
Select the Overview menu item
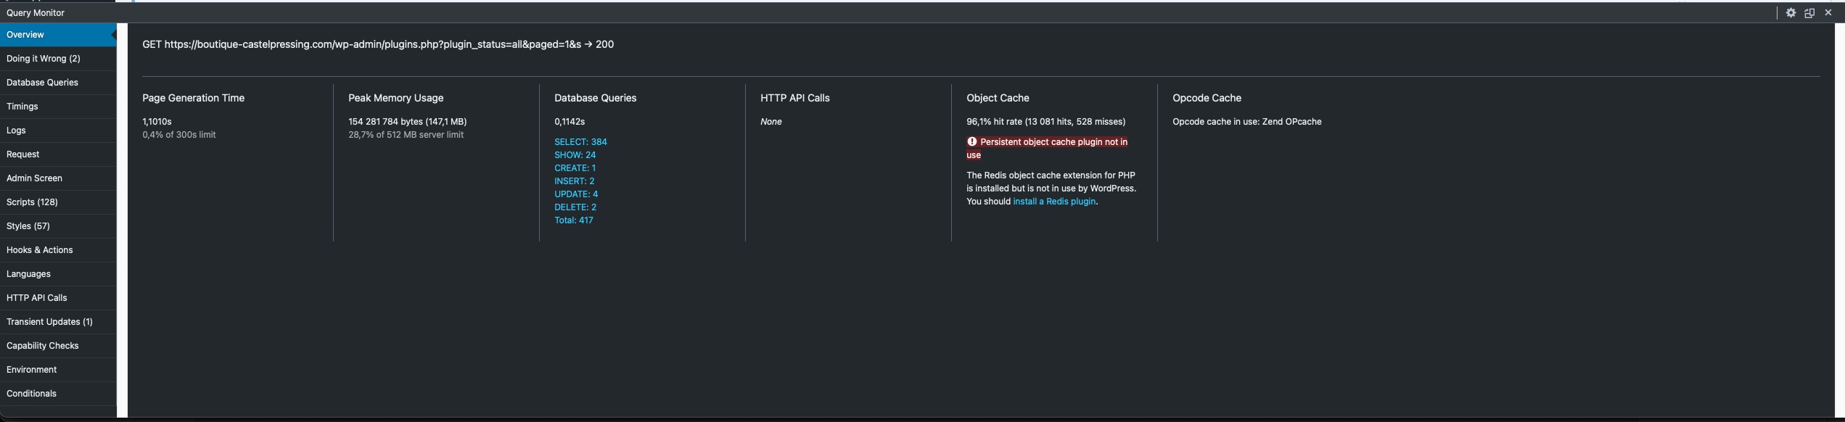[58, 35]
